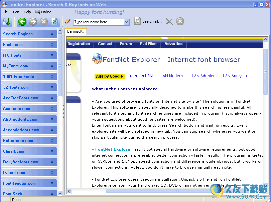271x202 pixels.
Task: Click the Done status bar text
Action: (x=16, y=200)
